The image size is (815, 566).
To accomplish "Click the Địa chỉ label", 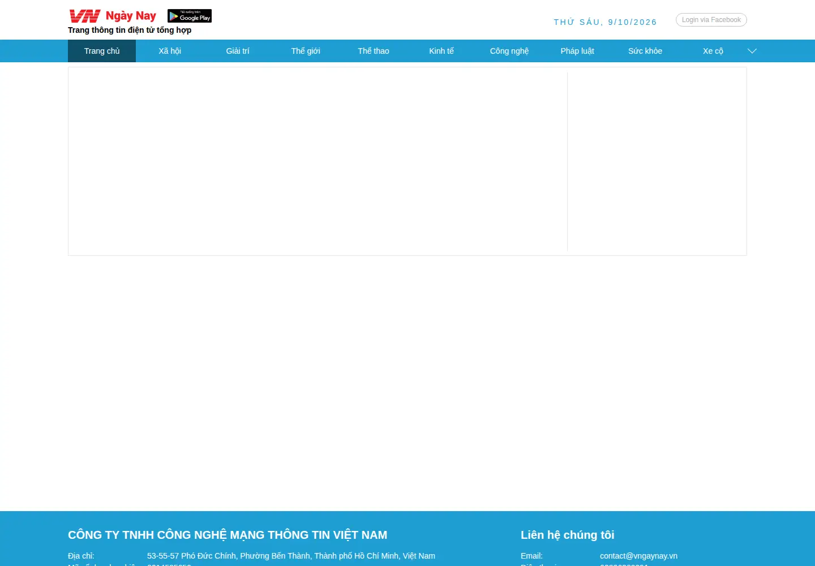I will 81,556.
